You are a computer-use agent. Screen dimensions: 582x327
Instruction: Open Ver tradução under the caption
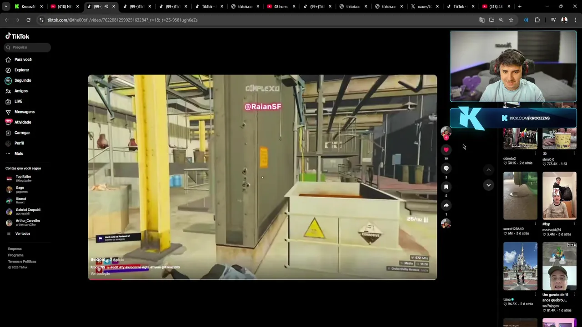[100, 273]
